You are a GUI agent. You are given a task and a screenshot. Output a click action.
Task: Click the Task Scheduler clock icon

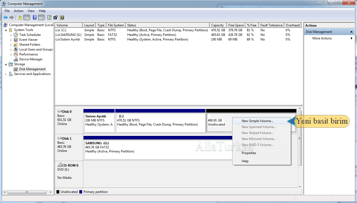tap(16, 35)
